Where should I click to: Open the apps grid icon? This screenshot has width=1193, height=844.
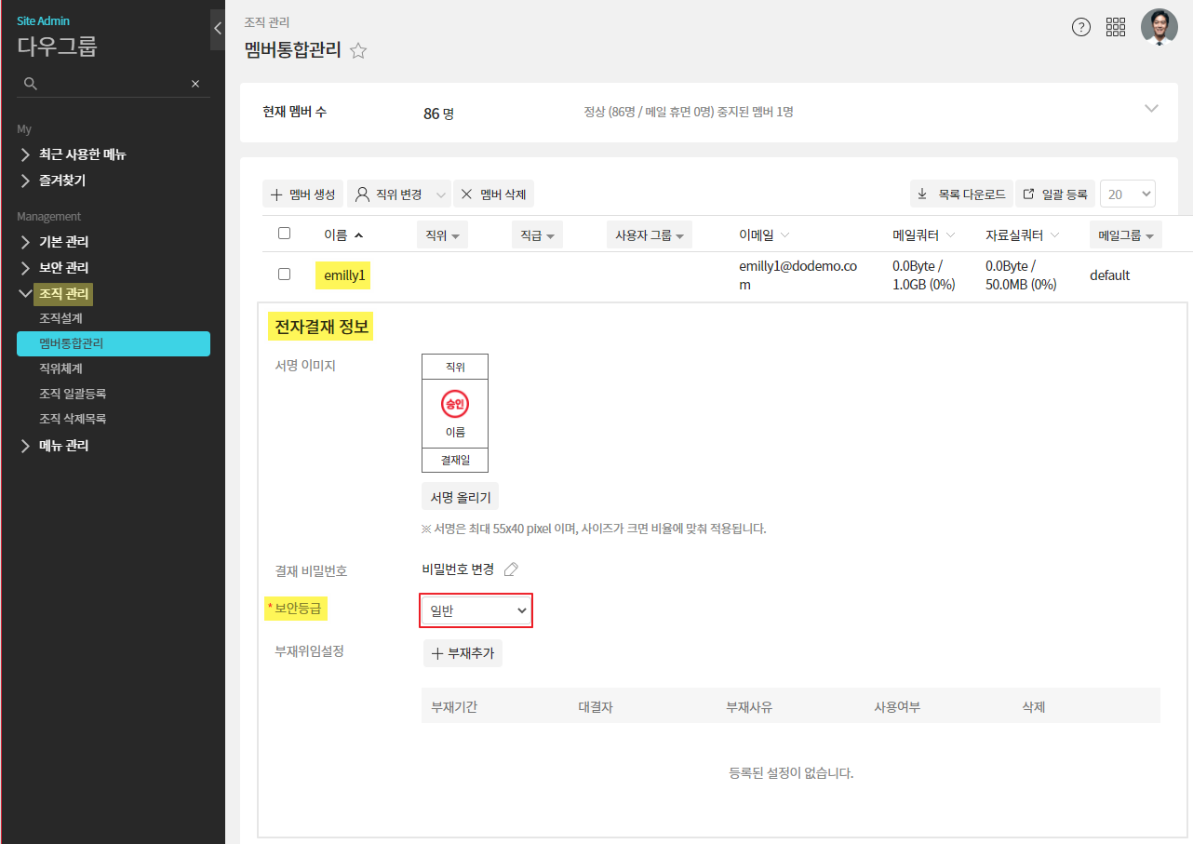tap(1116, 27)
